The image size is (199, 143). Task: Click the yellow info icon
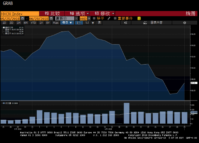(139, 18)
